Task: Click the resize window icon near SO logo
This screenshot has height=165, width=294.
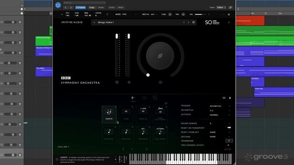Action: pos(229,22)
